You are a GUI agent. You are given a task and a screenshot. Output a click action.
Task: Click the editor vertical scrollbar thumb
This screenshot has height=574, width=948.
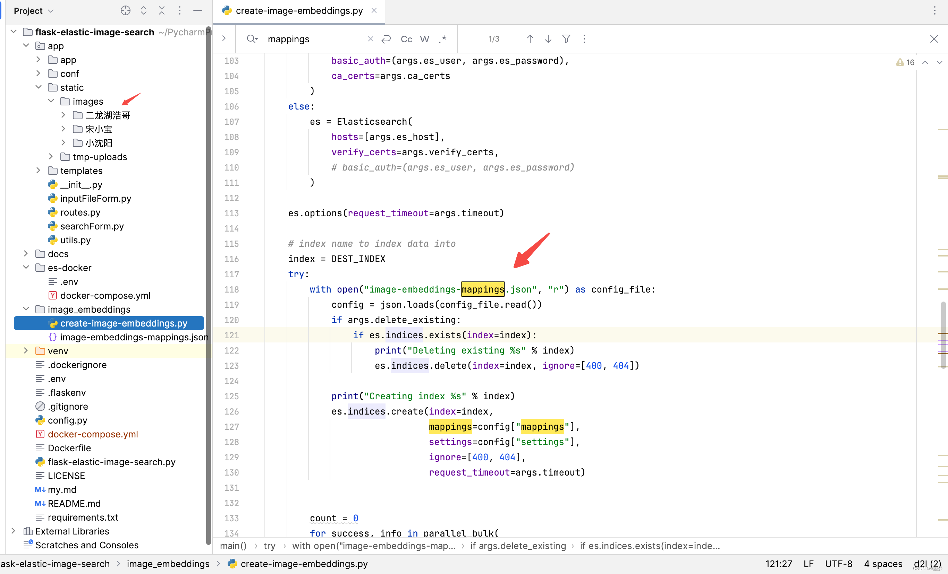point(943,334)
